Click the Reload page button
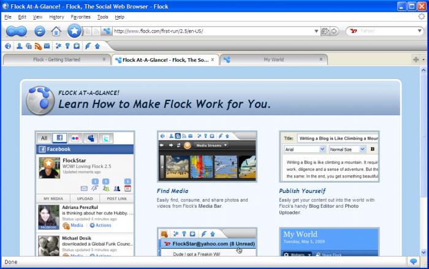The image size is (429, 269). 40,31
